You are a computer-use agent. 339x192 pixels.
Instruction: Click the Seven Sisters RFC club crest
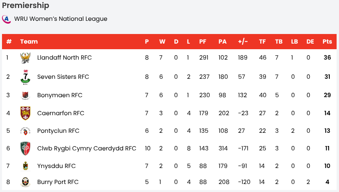tap(26, 77)
